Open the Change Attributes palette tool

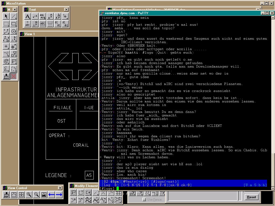tap(6, 61)
